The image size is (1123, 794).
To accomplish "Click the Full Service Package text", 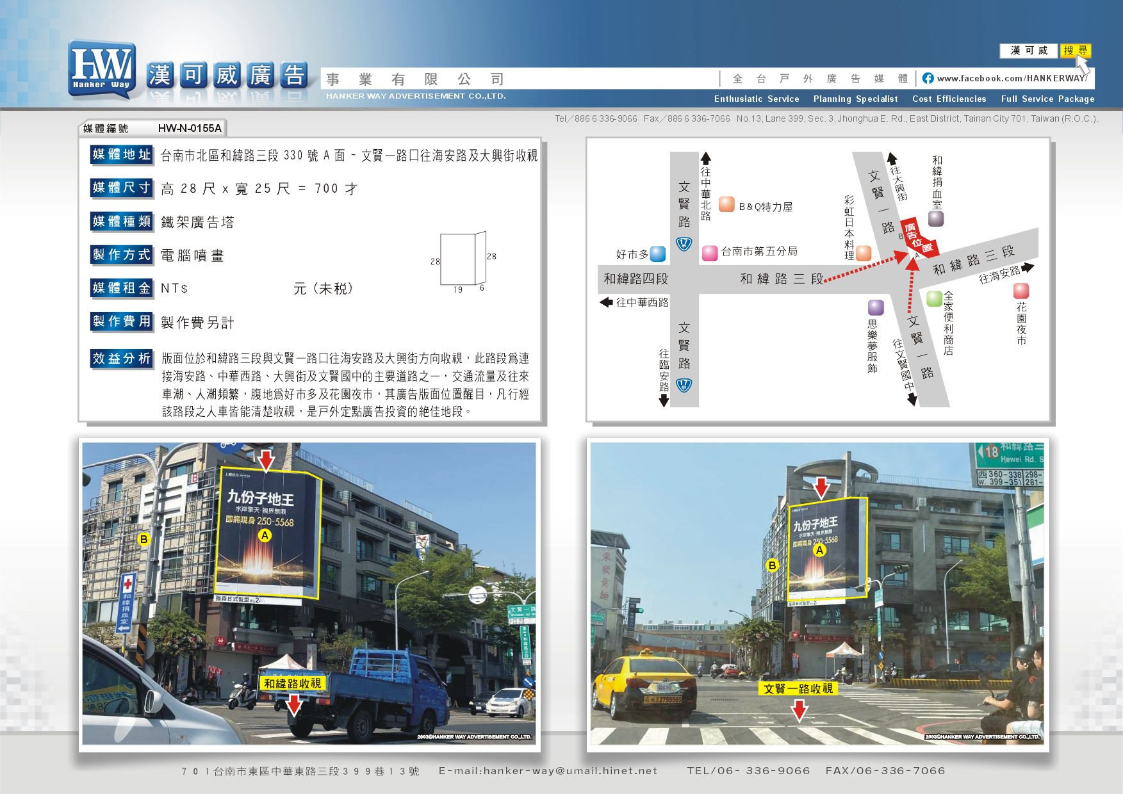I will 1047,99.
